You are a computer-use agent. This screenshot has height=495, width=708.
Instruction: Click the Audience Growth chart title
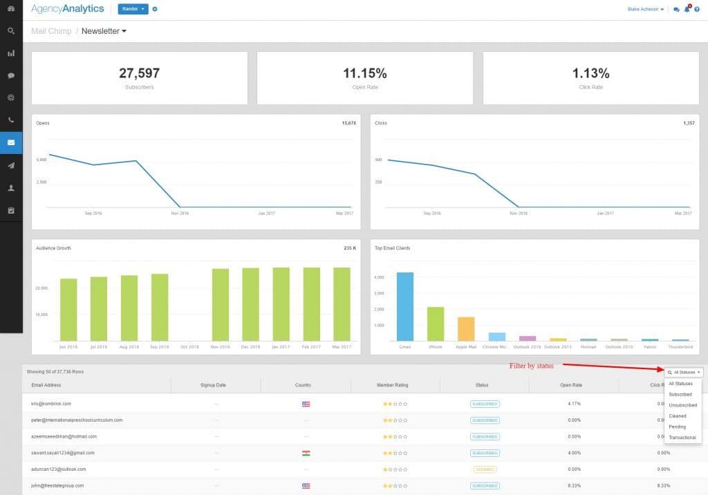(x=53, y=248)
